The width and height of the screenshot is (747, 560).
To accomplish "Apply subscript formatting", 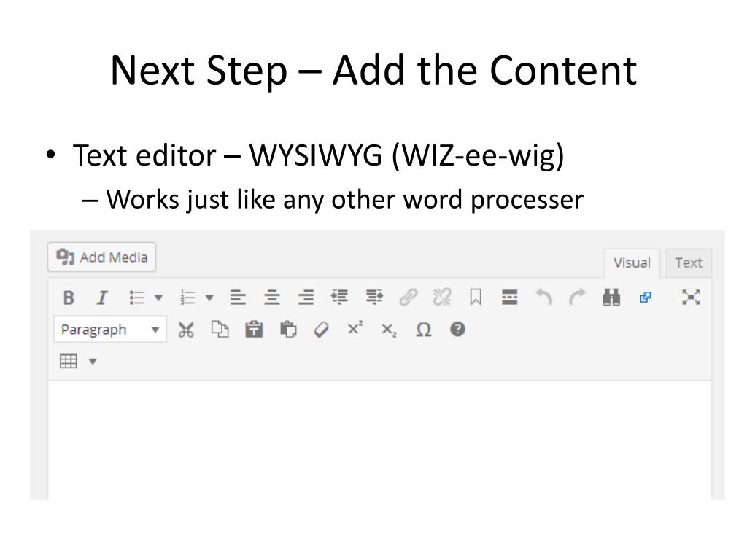I will pos(390,330).
